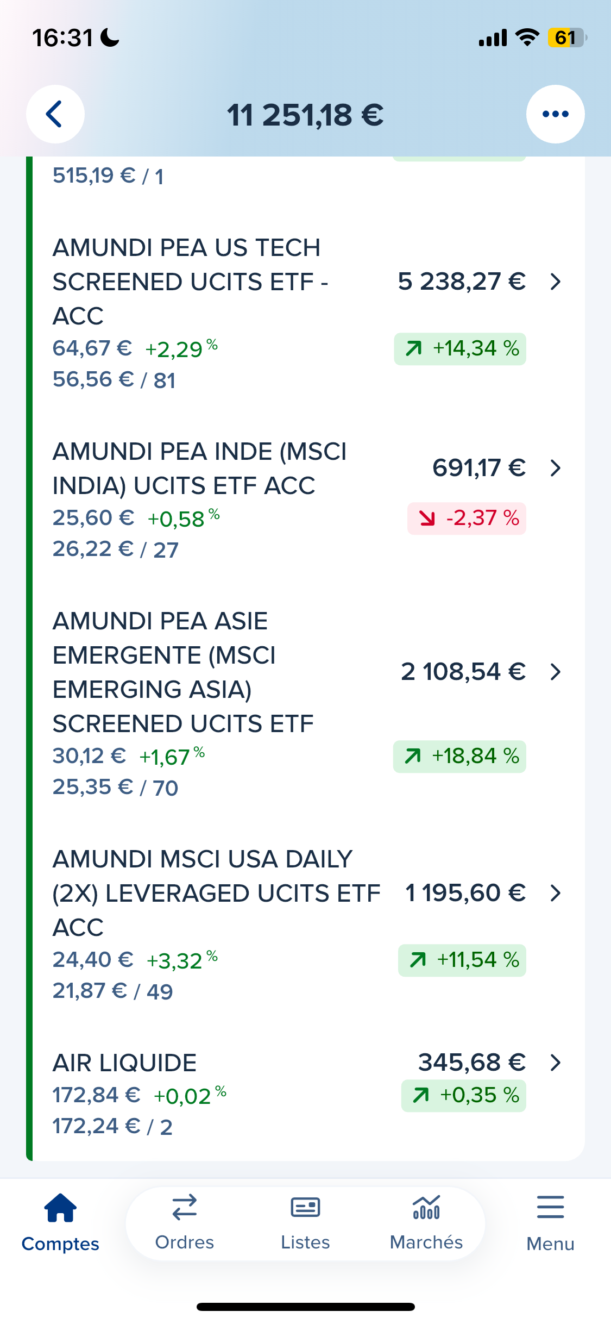Tap the Wi-Fi status icon

[527, 38]
